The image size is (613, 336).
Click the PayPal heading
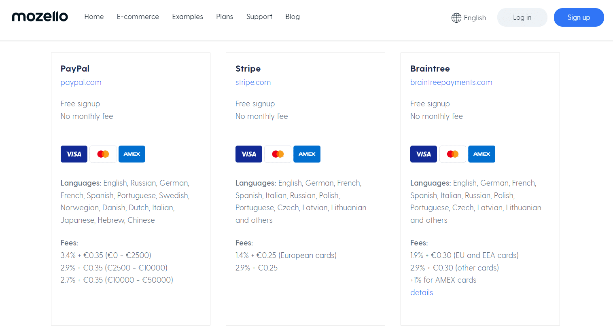coord(75,69)
